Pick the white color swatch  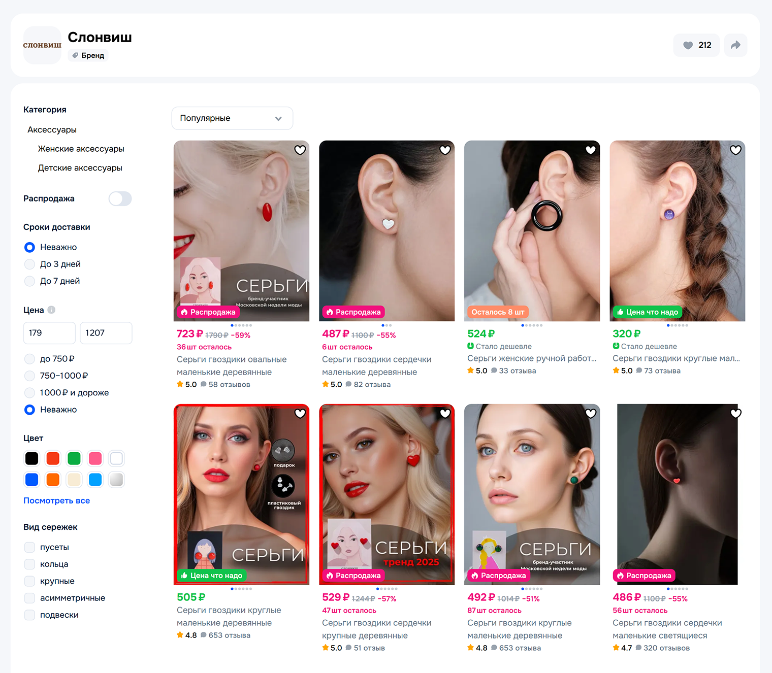point(116,458)
